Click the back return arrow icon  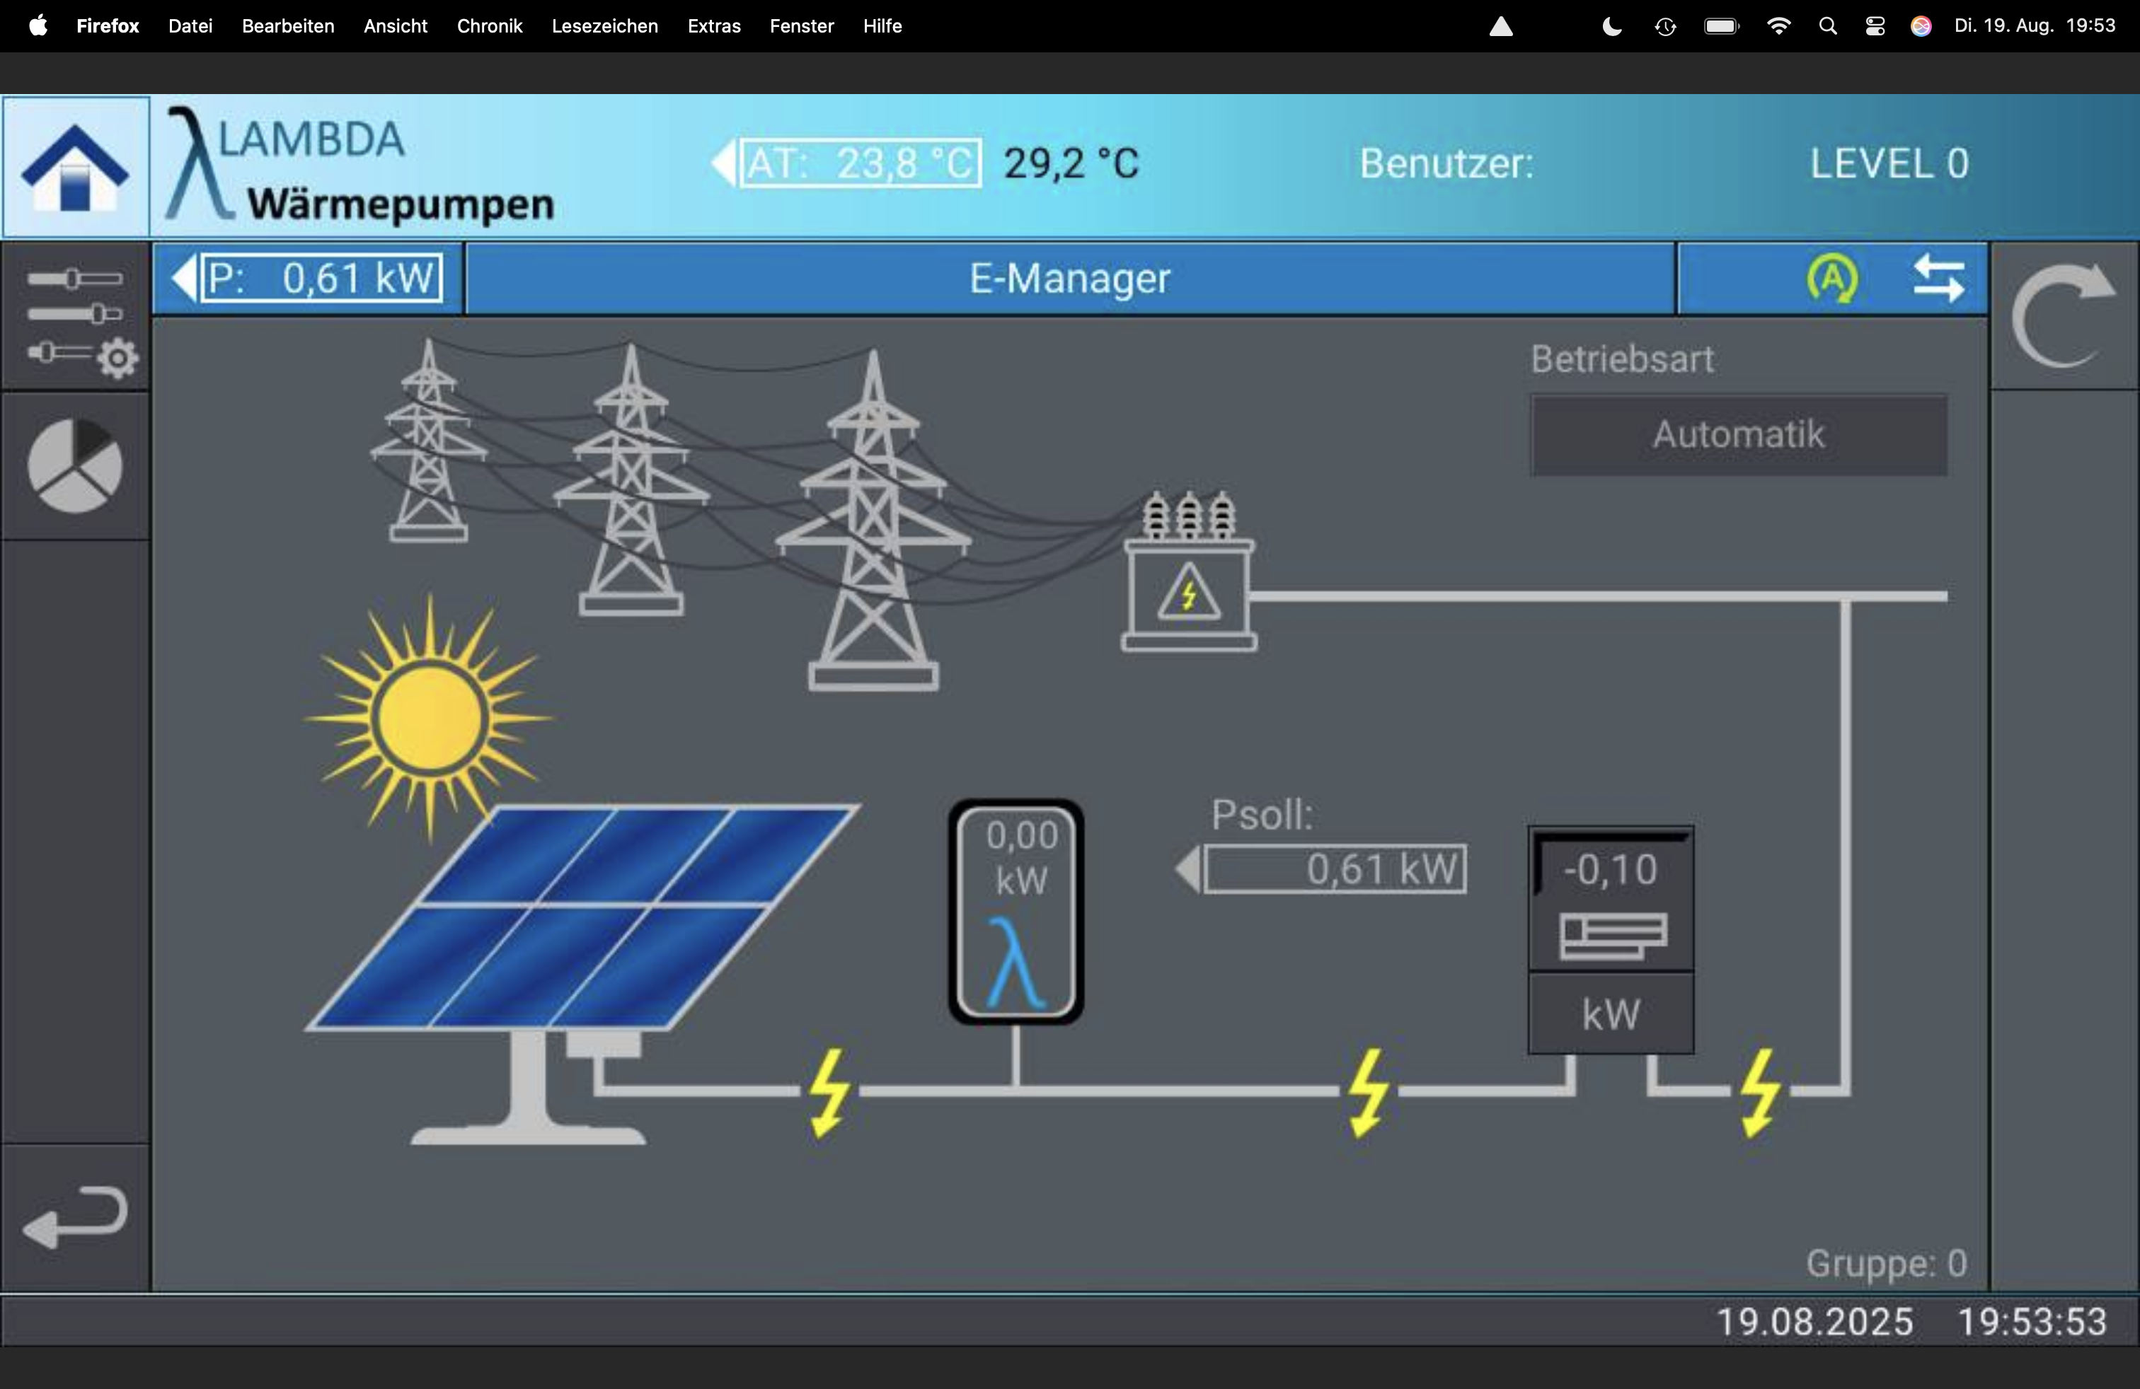click(76, 1216)
